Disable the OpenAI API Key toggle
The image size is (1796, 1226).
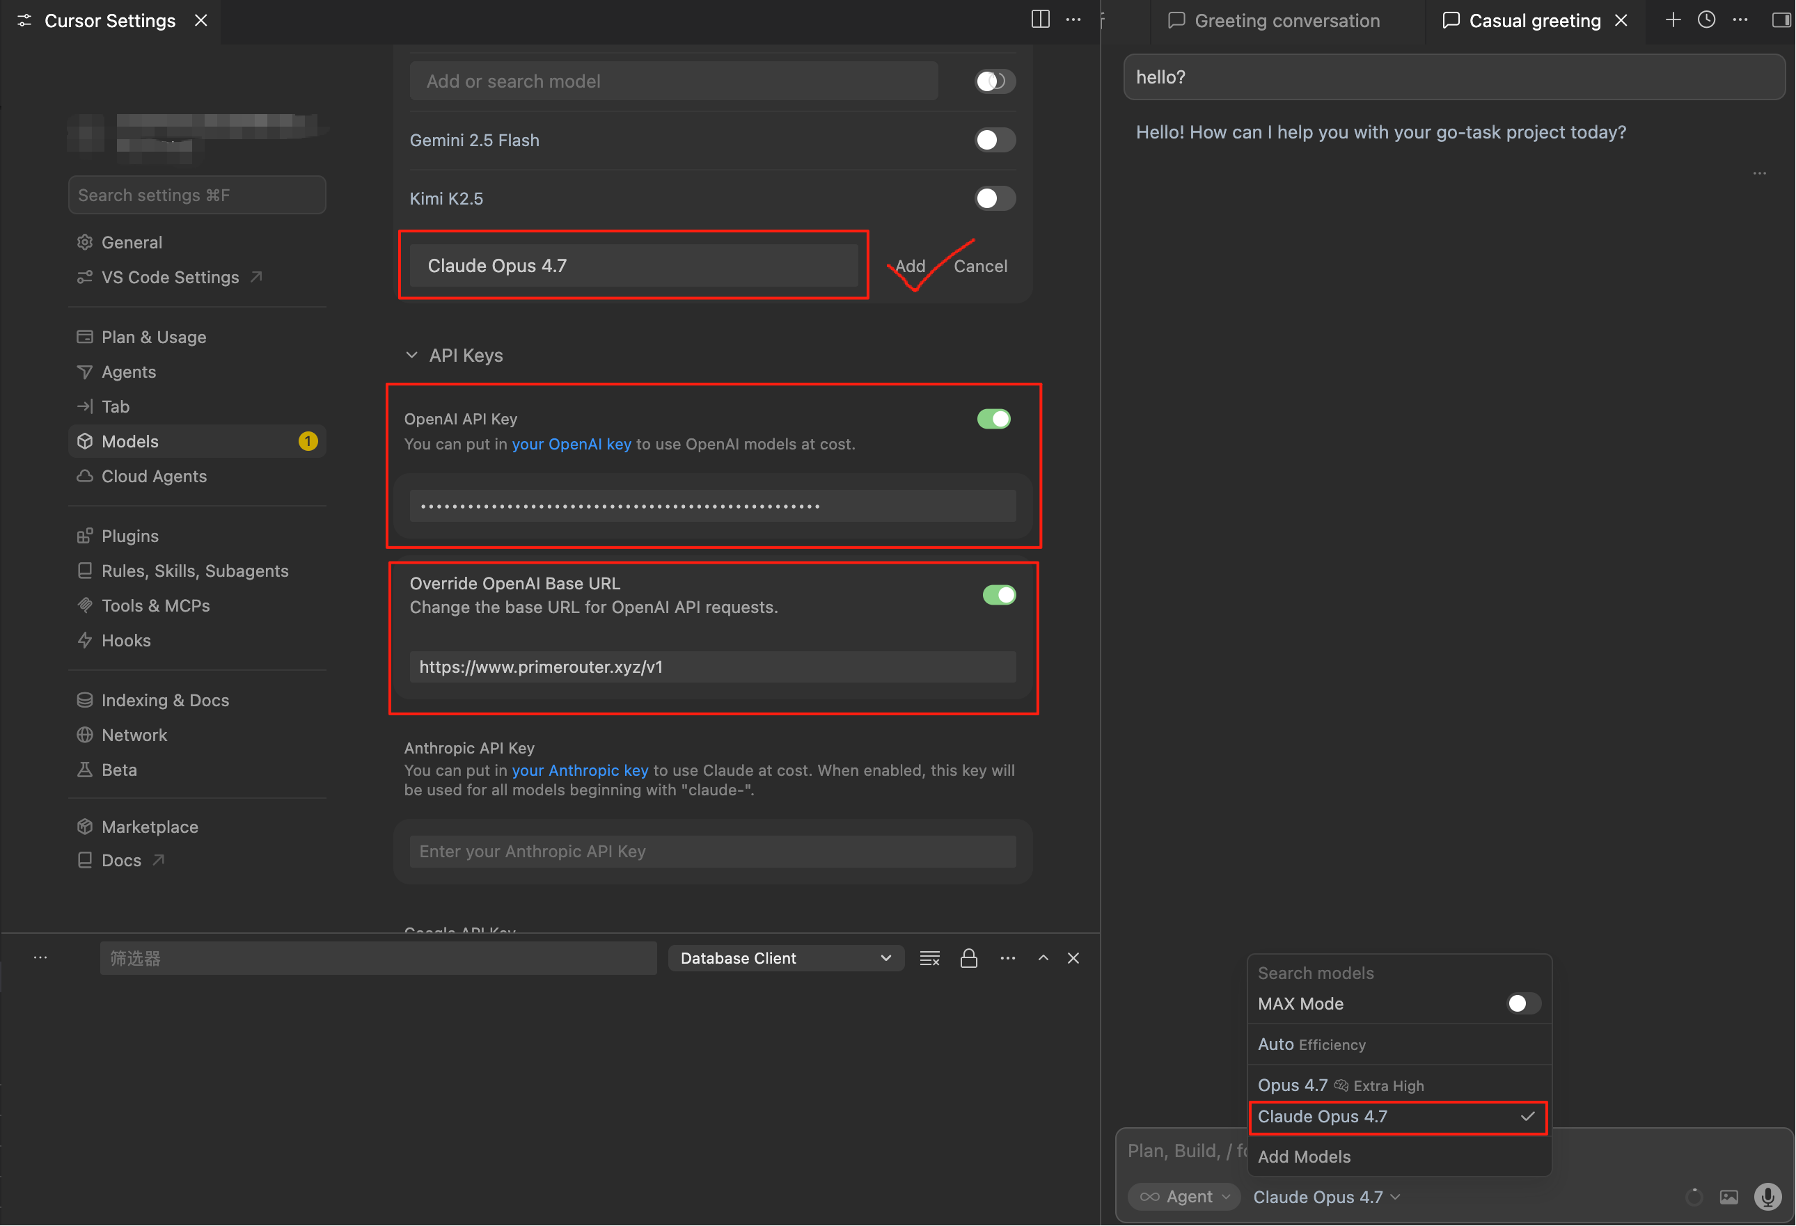(994, 419)
